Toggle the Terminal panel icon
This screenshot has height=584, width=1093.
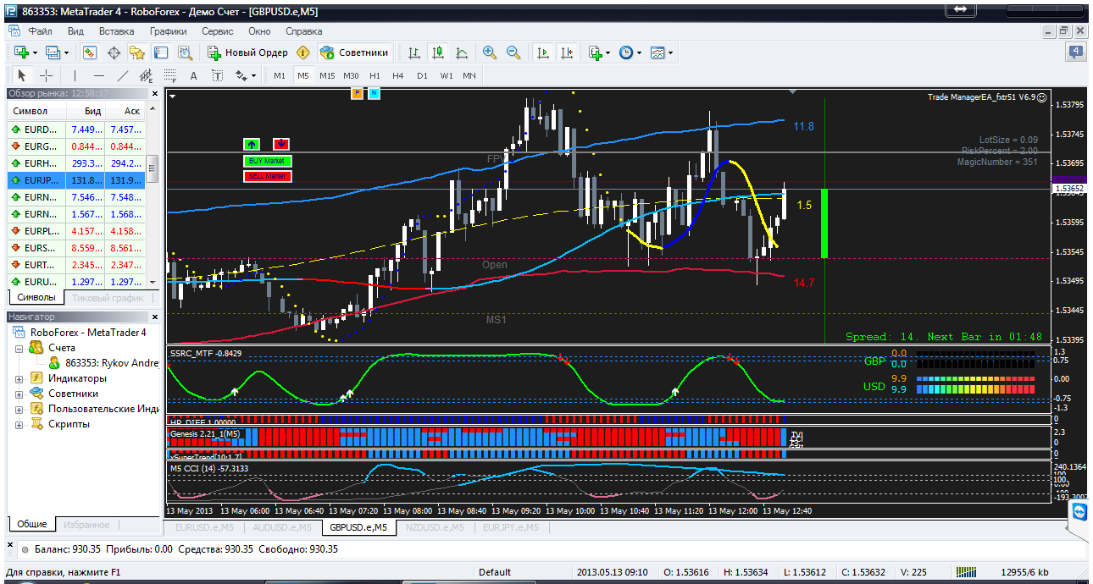point(161,52)
